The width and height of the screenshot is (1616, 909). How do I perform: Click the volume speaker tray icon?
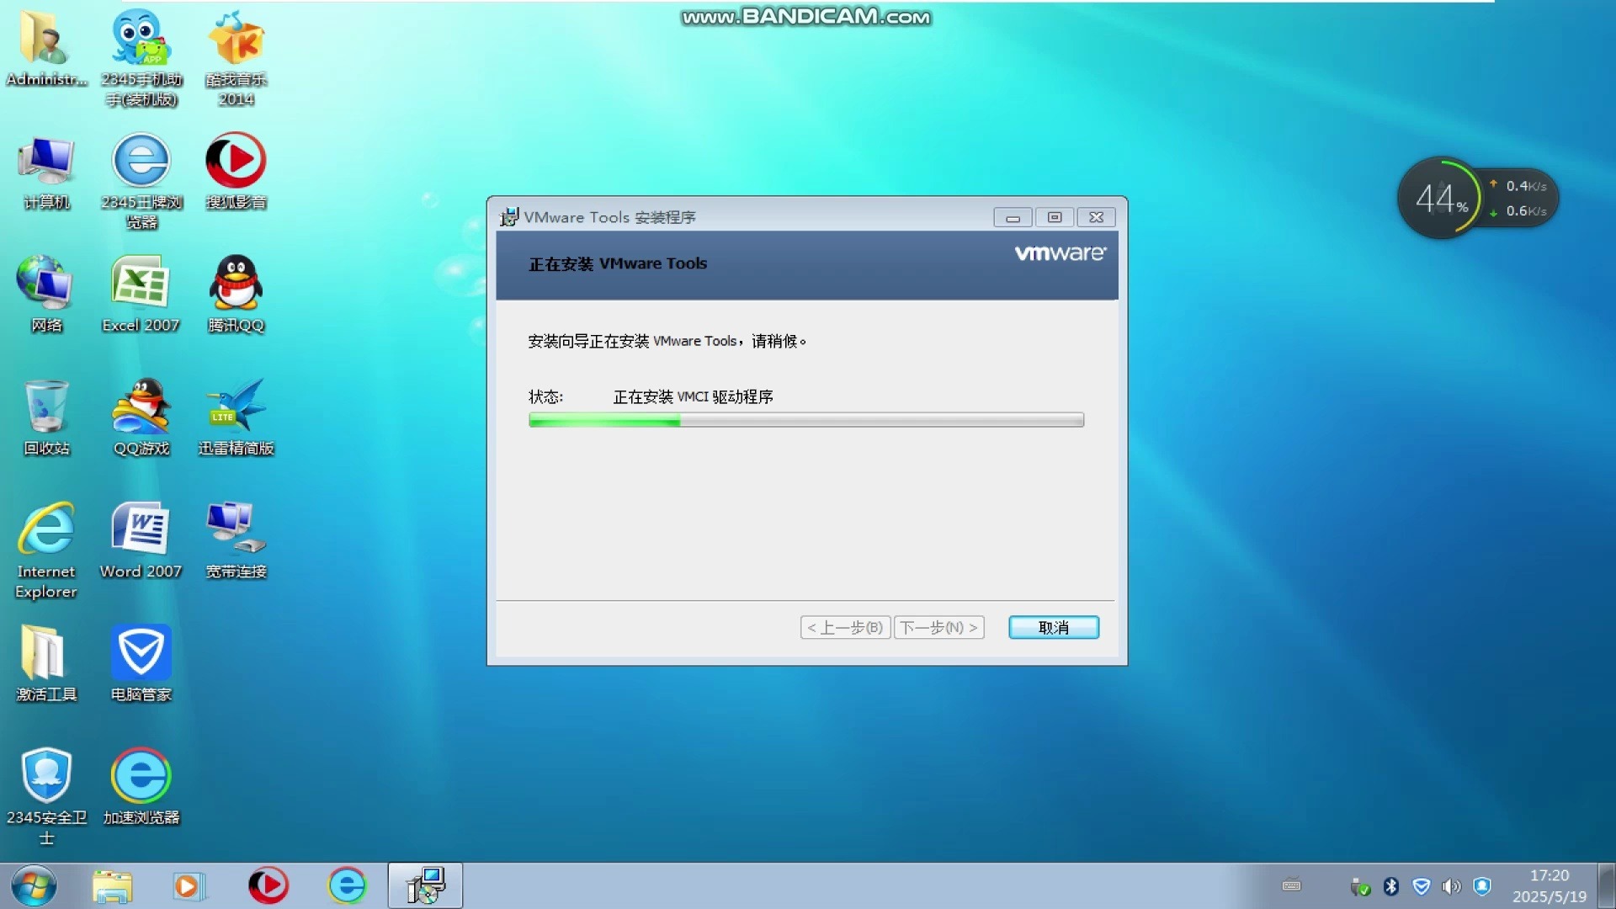click(x=1451, y=886)
